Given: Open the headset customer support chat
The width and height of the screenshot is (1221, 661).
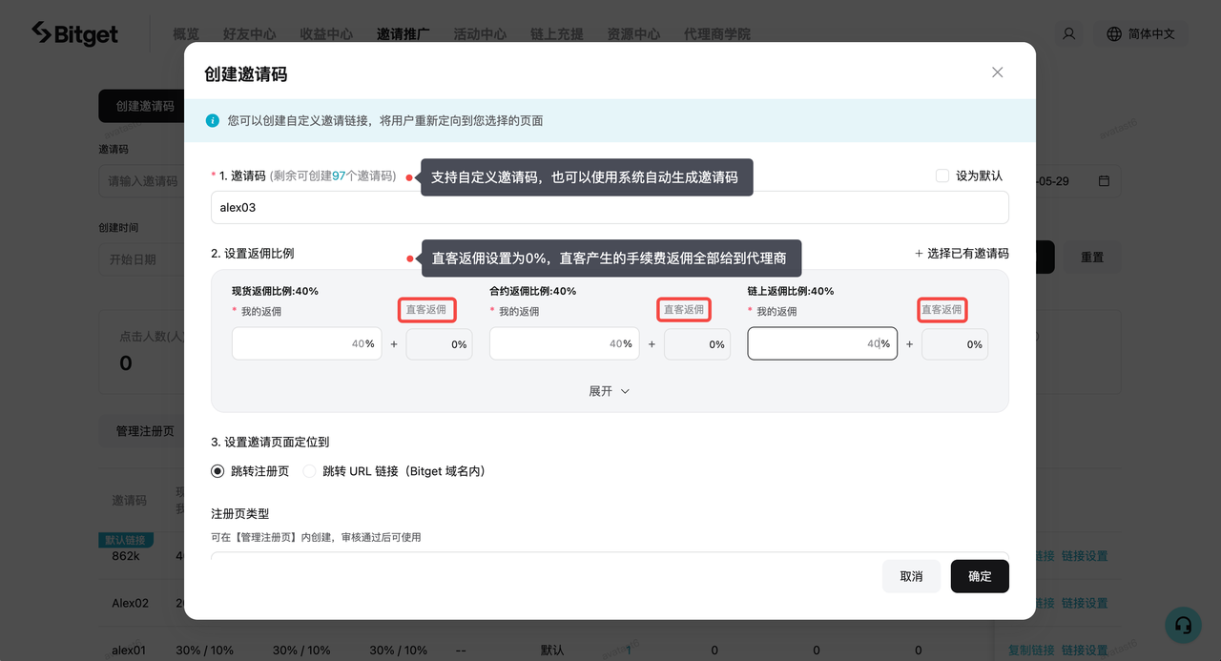Looking at the screenshot, I should point(1183,625).
